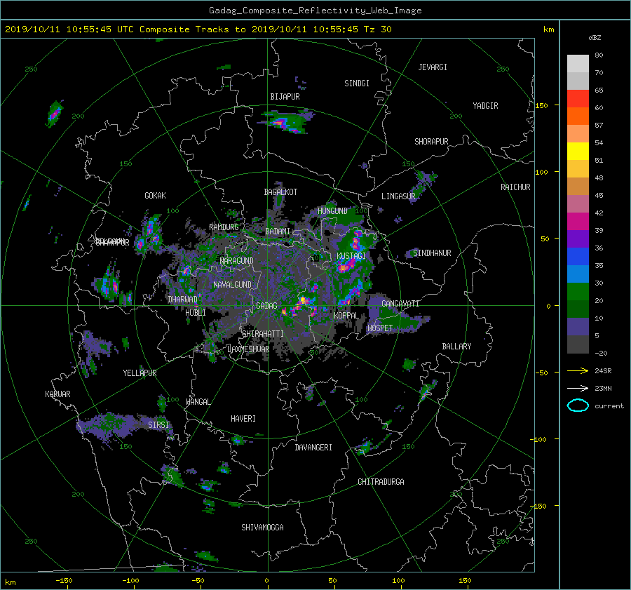Pick the yellow swatch between 54 and 51 dBZ
The image size is (631, 590).
[578, 152]
